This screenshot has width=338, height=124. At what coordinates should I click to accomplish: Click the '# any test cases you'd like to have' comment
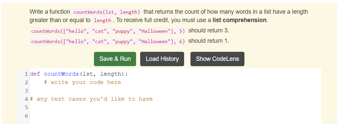click(x=91, y=99)
